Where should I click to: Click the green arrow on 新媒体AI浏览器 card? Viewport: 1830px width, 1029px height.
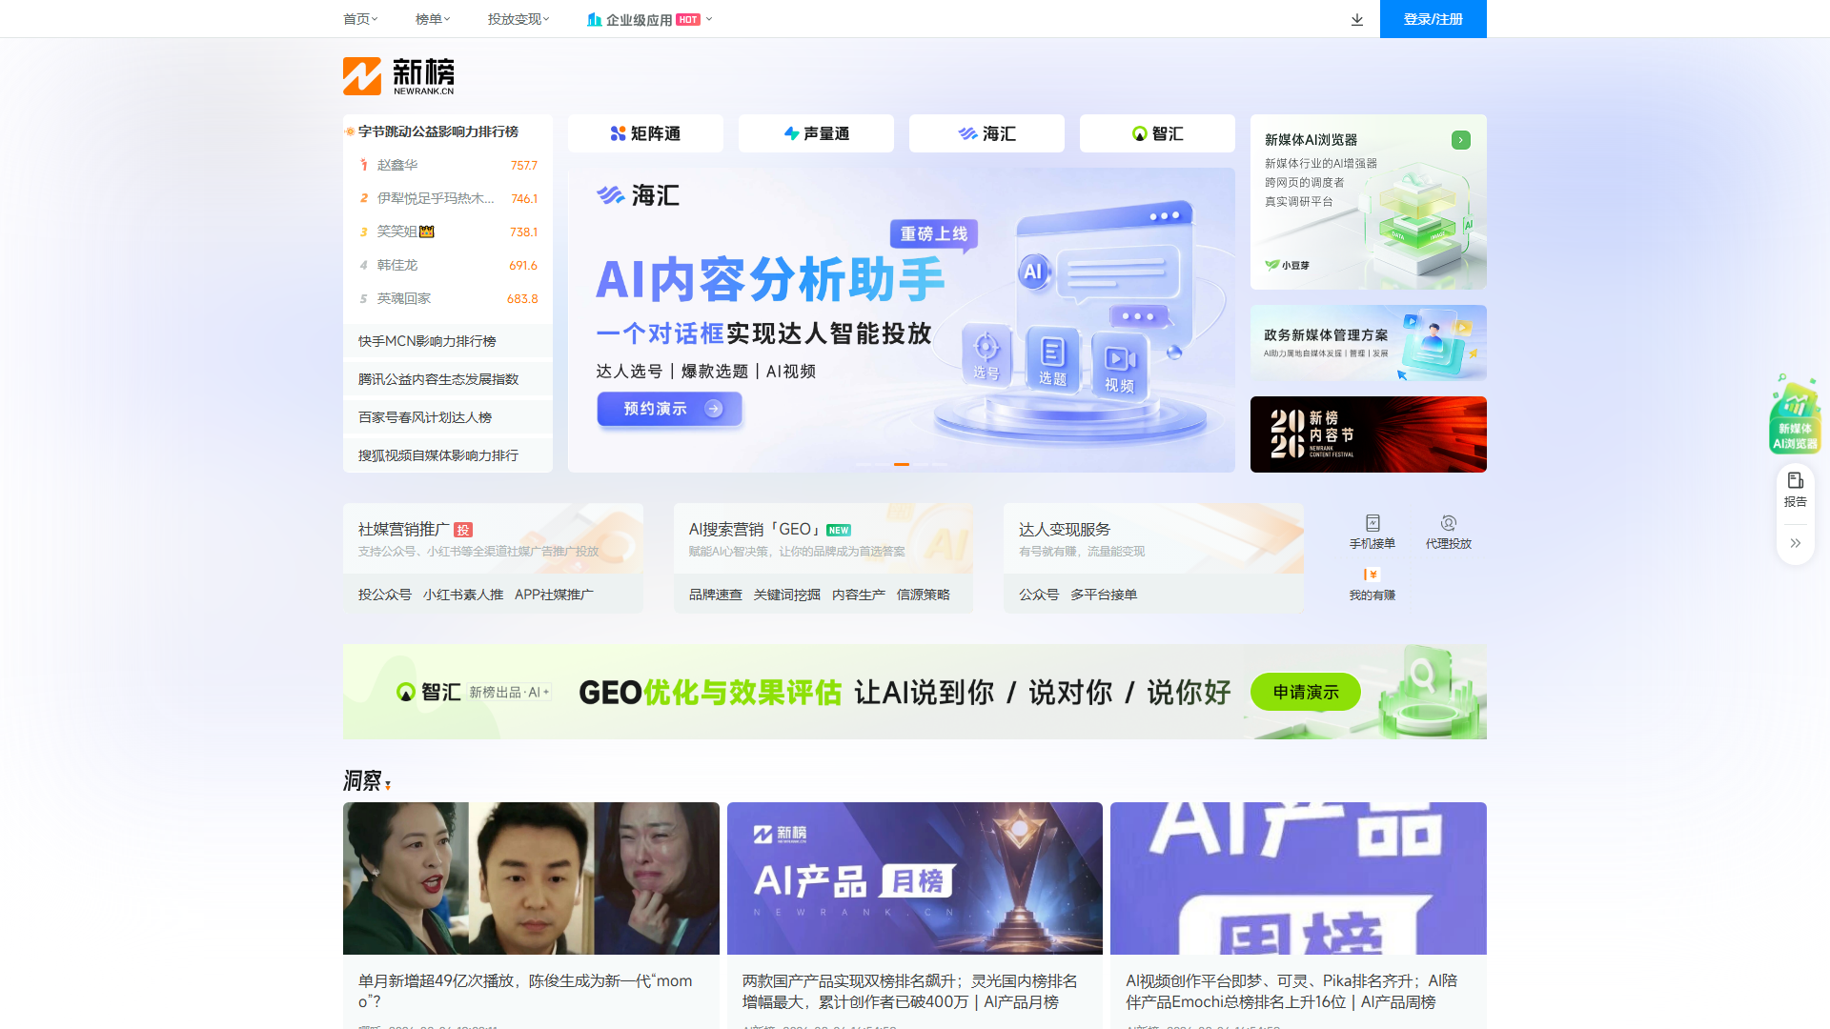pyautogui.click(x=1461, y=140)
